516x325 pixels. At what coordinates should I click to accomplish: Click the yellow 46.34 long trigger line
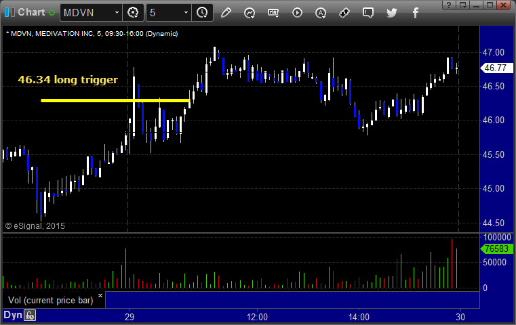pyautogui.click(x=115, y=101)
